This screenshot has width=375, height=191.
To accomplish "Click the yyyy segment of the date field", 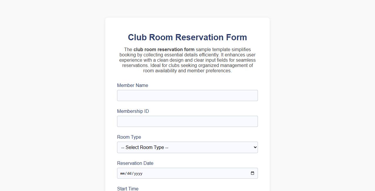I will (138, 173).
